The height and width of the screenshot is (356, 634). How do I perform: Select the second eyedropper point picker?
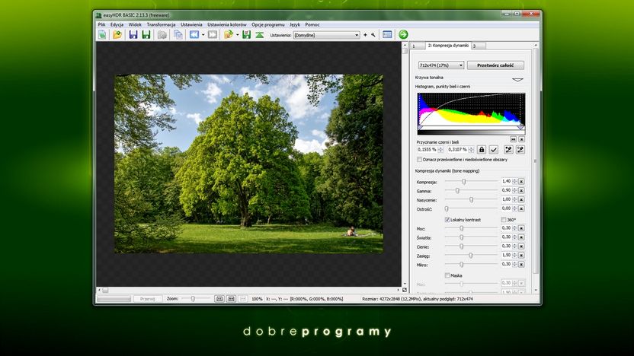[x=520, y=150]
